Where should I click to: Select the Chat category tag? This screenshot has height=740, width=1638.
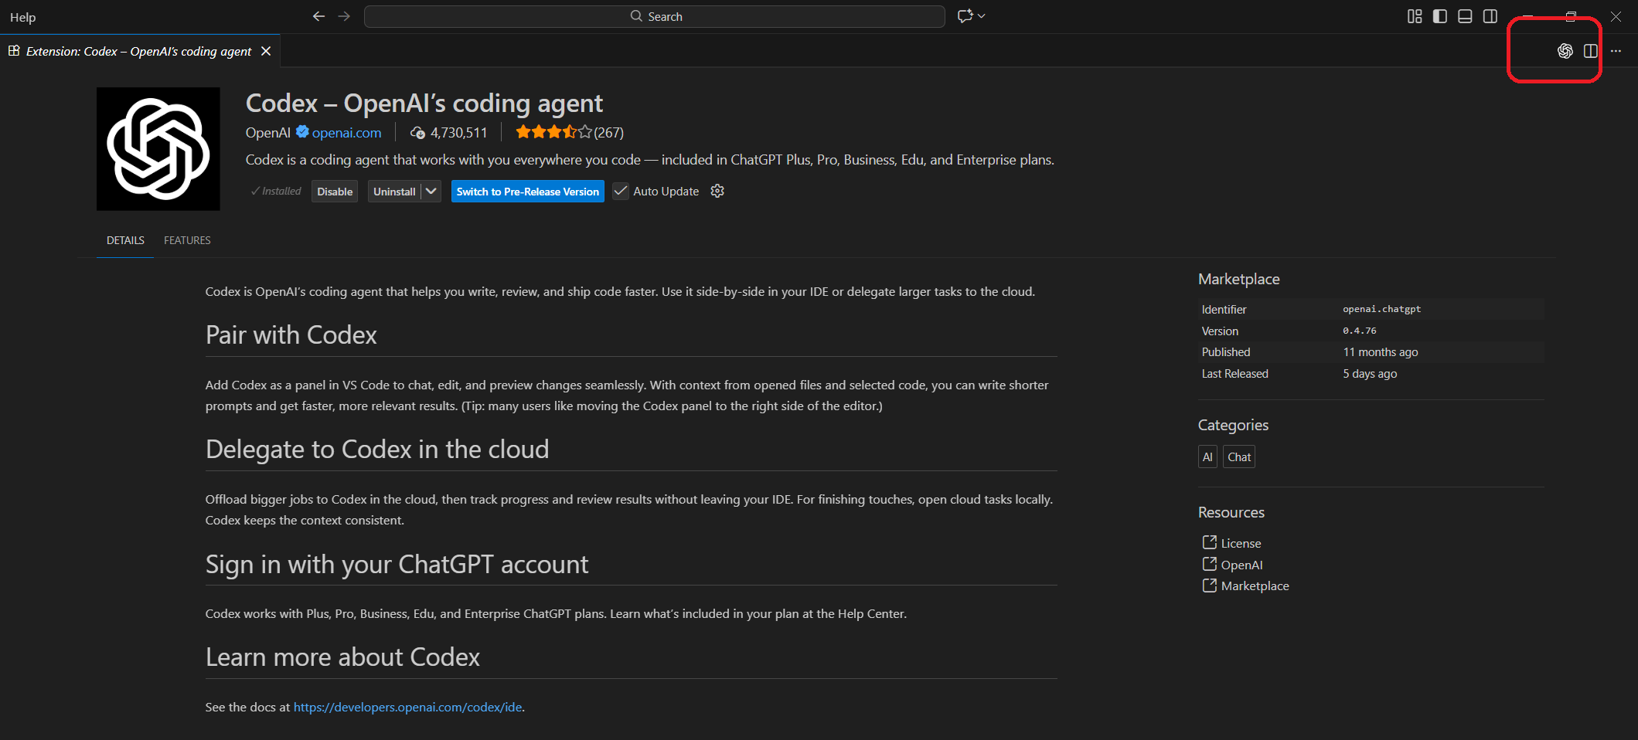pyautogui.click(x=1239, y=457)
